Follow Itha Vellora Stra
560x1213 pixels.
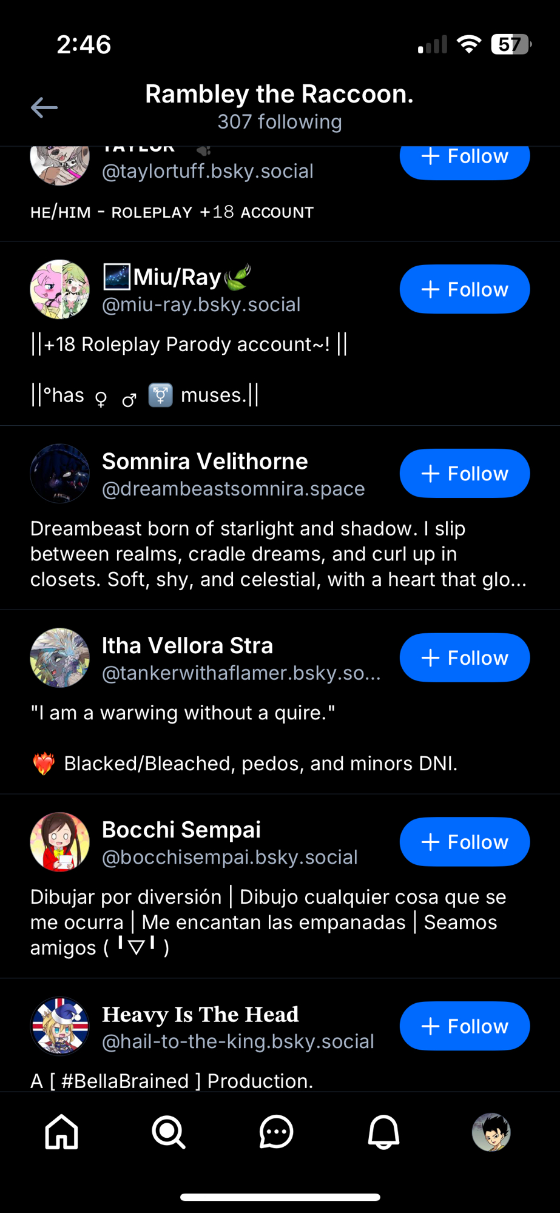point(464,658)
